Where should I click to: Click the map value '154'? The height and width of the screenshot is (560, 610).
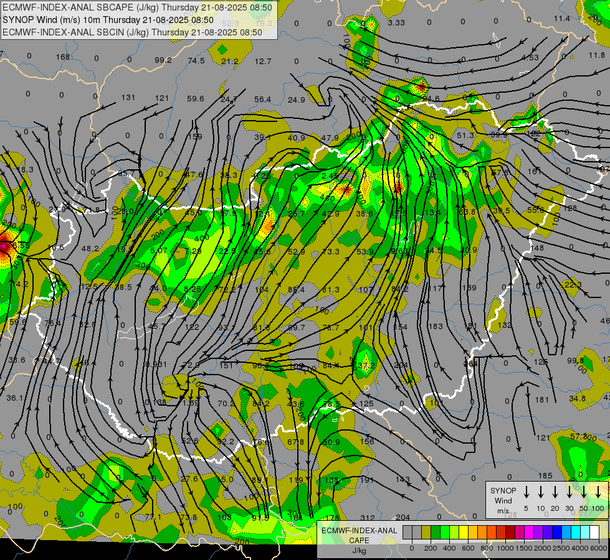point(400,327)
